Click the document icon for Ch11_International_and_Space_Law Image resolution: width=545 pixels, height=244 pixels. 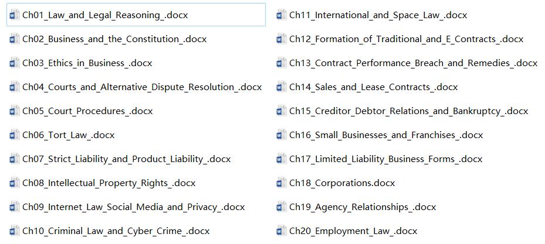tap(282, 15)
